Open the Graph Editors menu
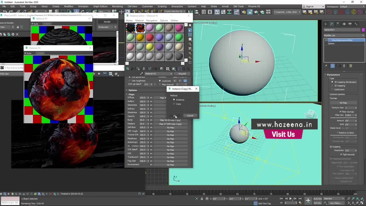 [100, 6]
